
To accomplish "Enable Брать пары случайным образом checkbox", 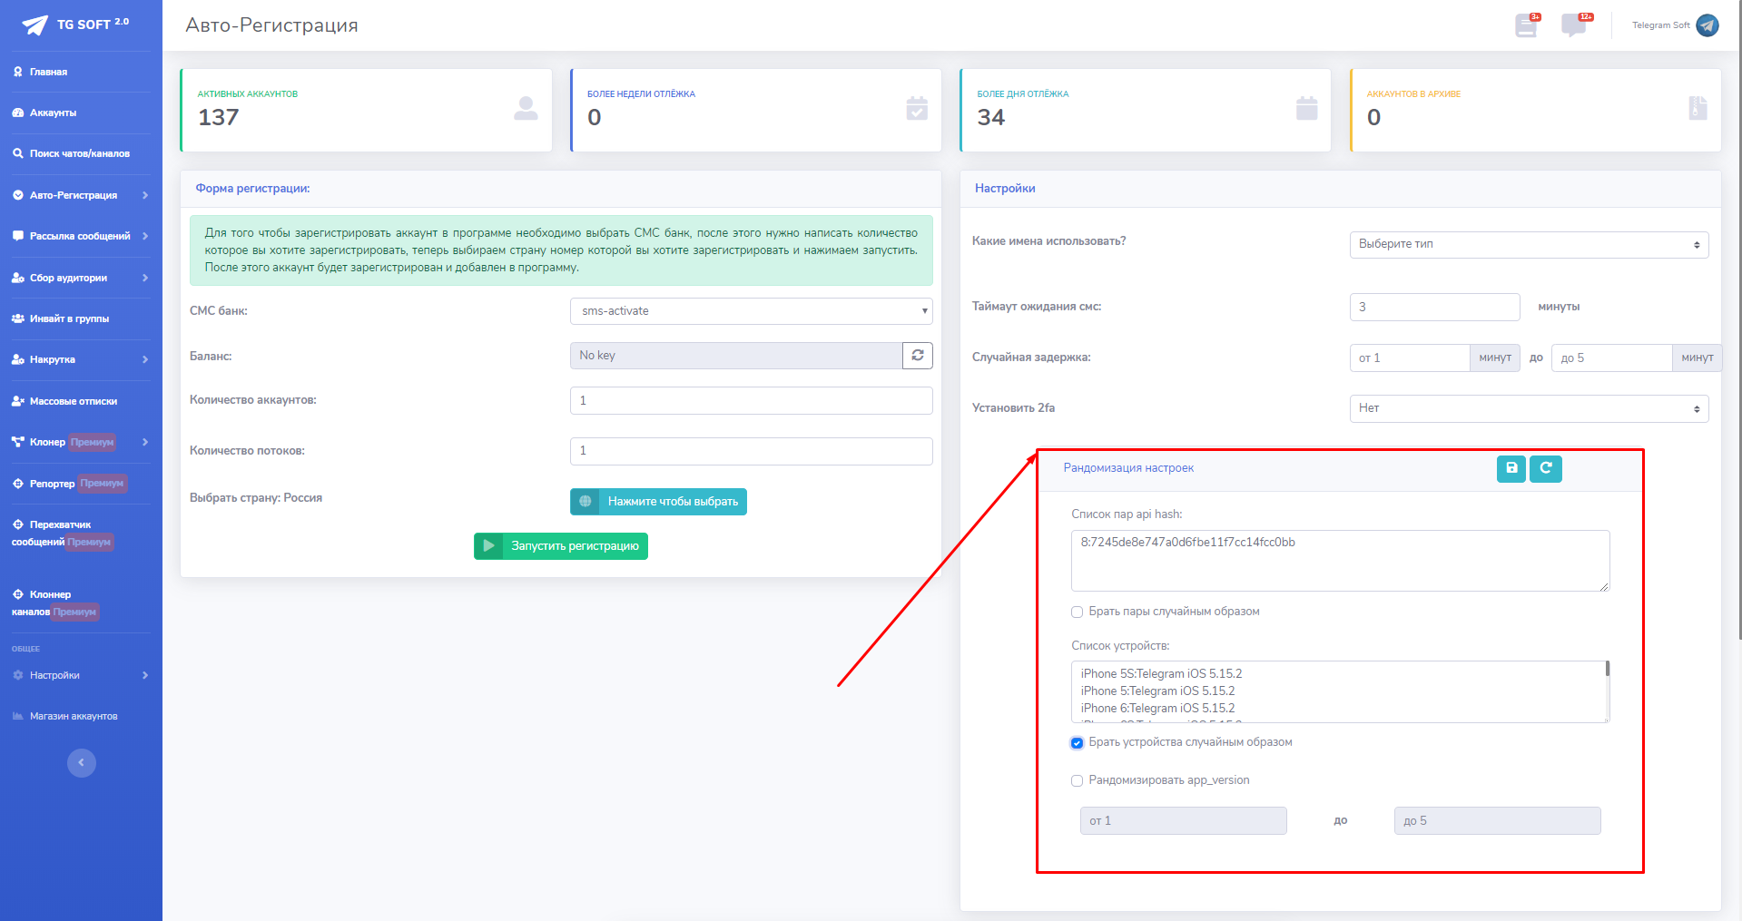I will [1077, 612].
